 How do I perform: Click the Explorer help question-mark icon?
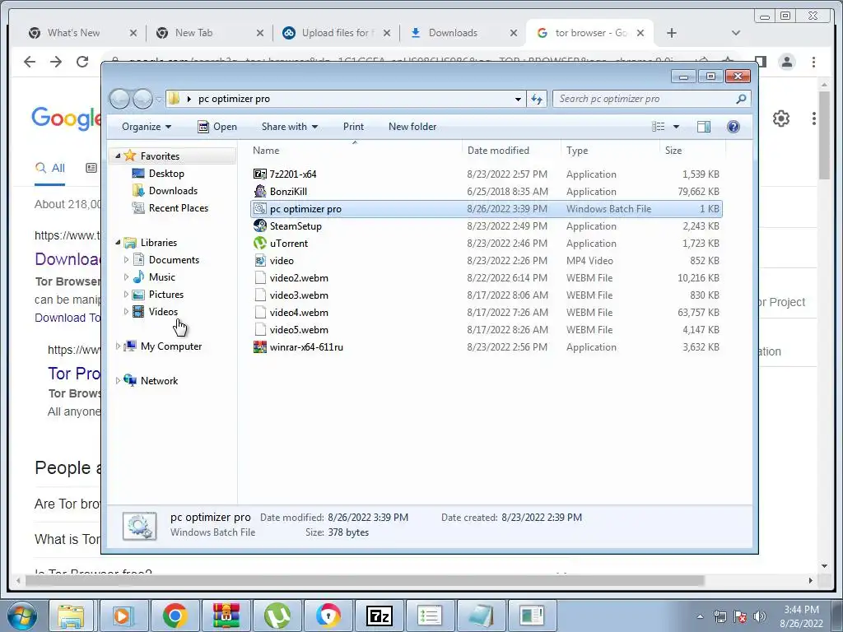coord(733,126)
